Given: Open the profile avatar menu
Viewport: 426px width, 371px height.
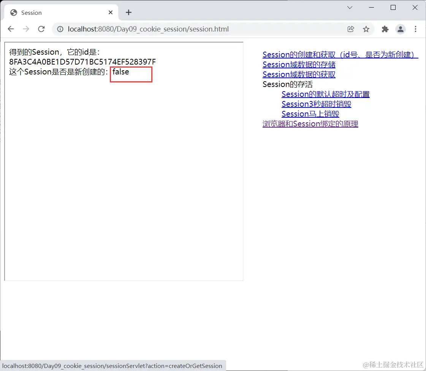Looking at the screenshot, I should [x=401, y=29].
